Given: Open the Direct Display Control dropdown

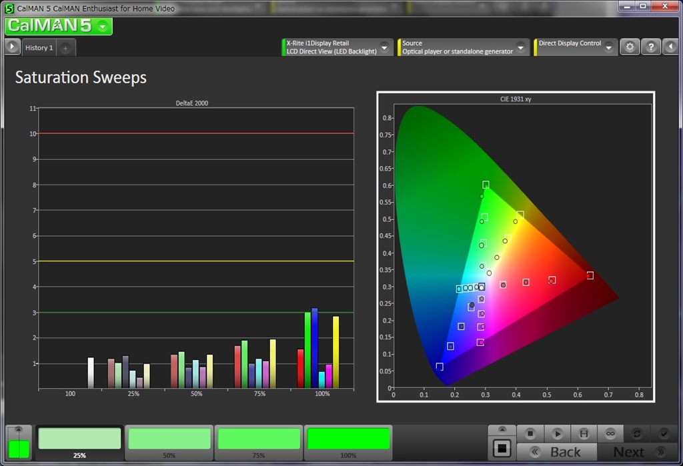Looking at the screenshot, I should (x=608, y=47).
